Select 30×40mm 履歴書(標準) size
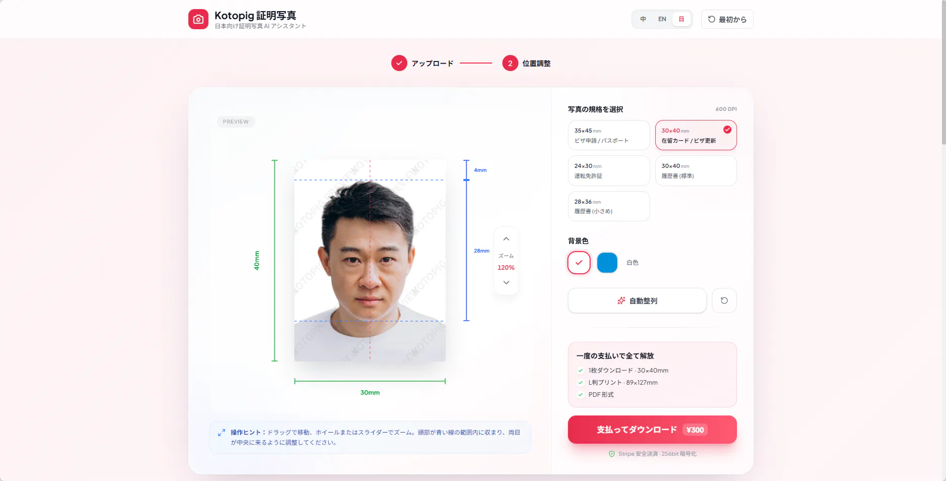The width and height of the screenshot is (946, 481). click(x=696, y=170)
